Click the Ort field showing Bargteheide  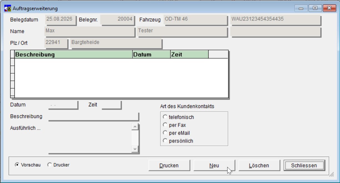click(116, 43)
